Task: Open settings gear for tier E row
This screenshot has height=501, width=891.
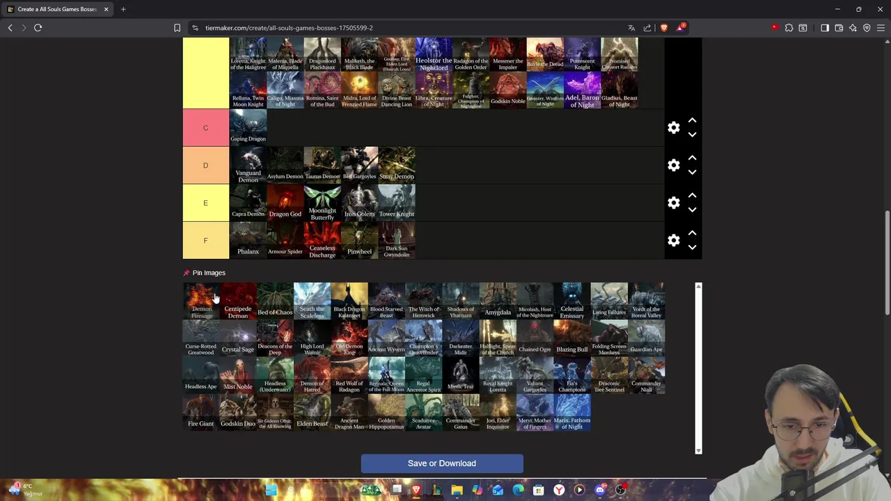Action: (673, 203)
